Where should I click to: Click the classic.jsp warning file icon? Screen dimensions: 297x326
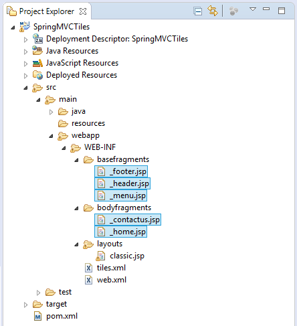tap(100, 256)
